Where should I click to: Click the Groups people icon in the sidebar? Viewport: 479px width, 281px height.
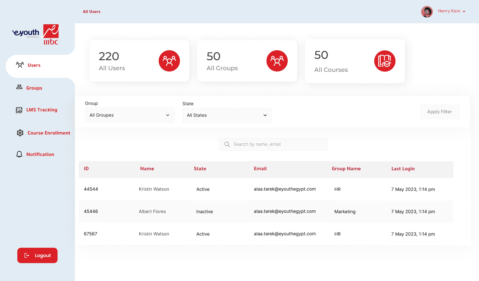tap(19, 87)
